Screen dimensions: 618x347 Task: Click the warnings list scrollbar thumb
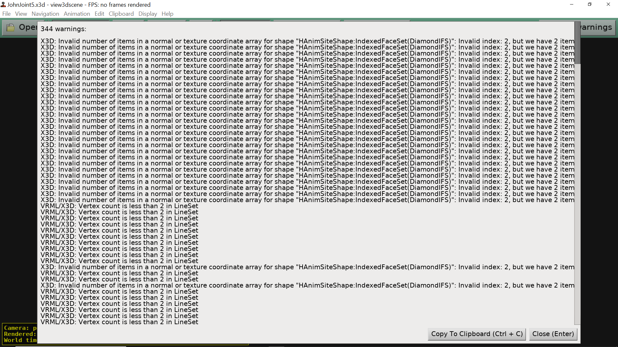[577, 43]
